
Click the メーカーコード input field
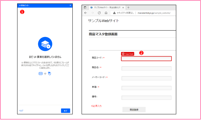click(146, 78)
